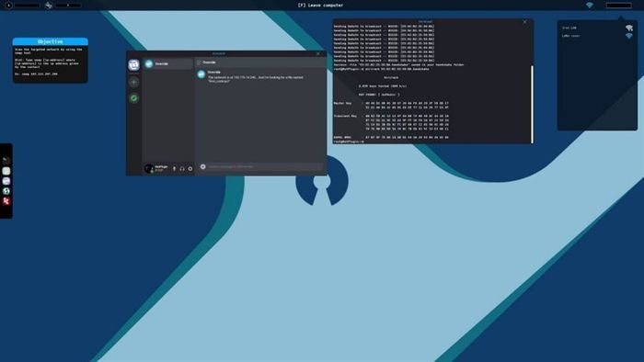
Task: Open the green globe browser dock icon
Action: point(6,191)
